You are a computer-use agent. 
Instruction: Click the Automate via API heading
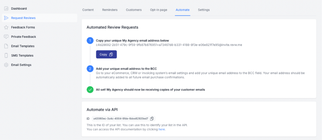coord(102,110)
